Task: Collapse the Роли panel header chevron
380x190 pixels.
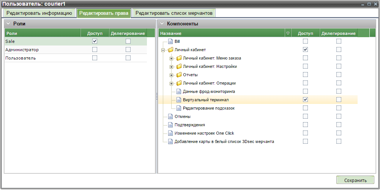Action: (8, 24)
